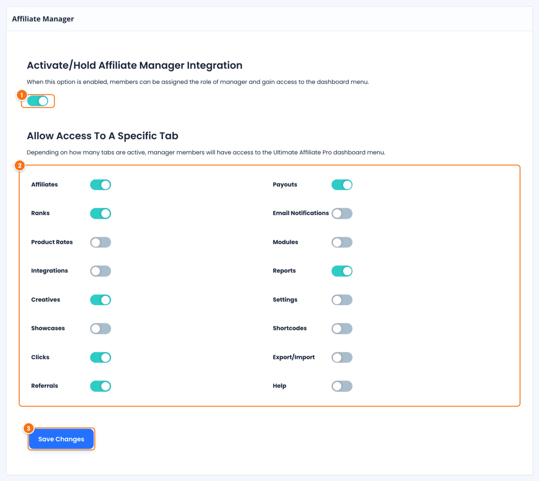
Task: Click the Affiliate Manager header title
Action: [x=43, y=19]
